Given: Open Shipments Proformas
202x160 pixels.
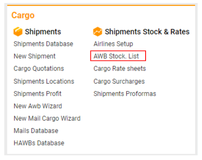Looking at the screenshot, I should [125, 94].
